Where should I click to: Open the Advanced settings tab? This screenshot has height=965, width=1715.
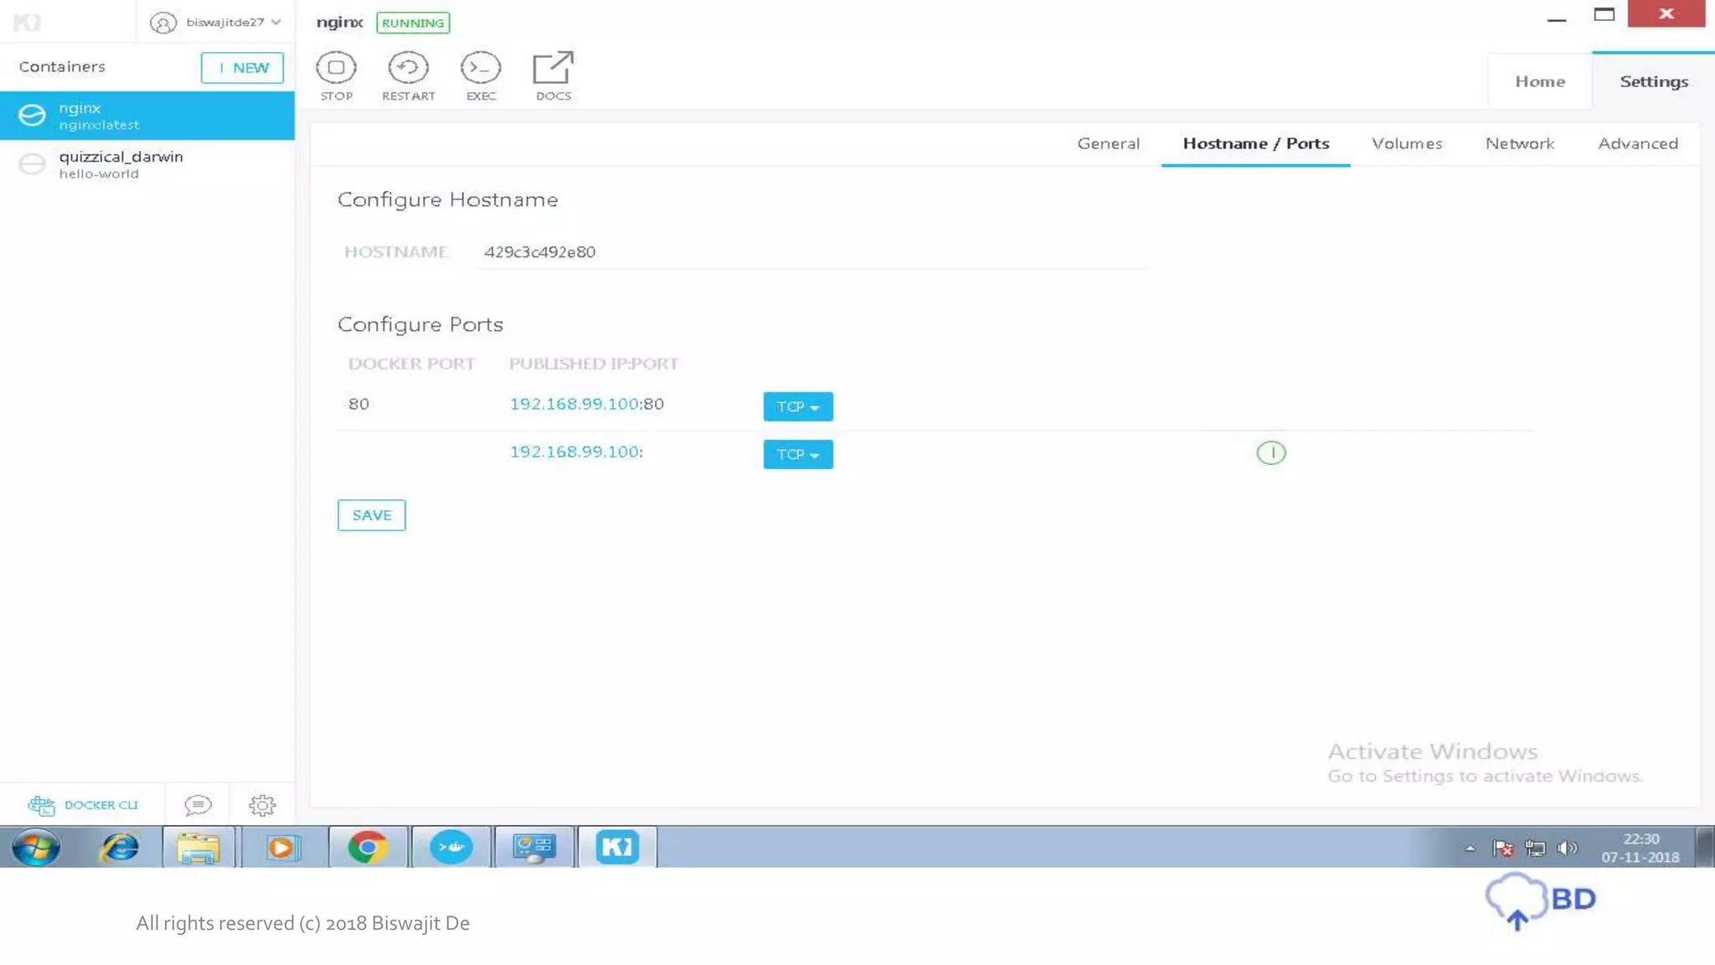point(1637,143)
